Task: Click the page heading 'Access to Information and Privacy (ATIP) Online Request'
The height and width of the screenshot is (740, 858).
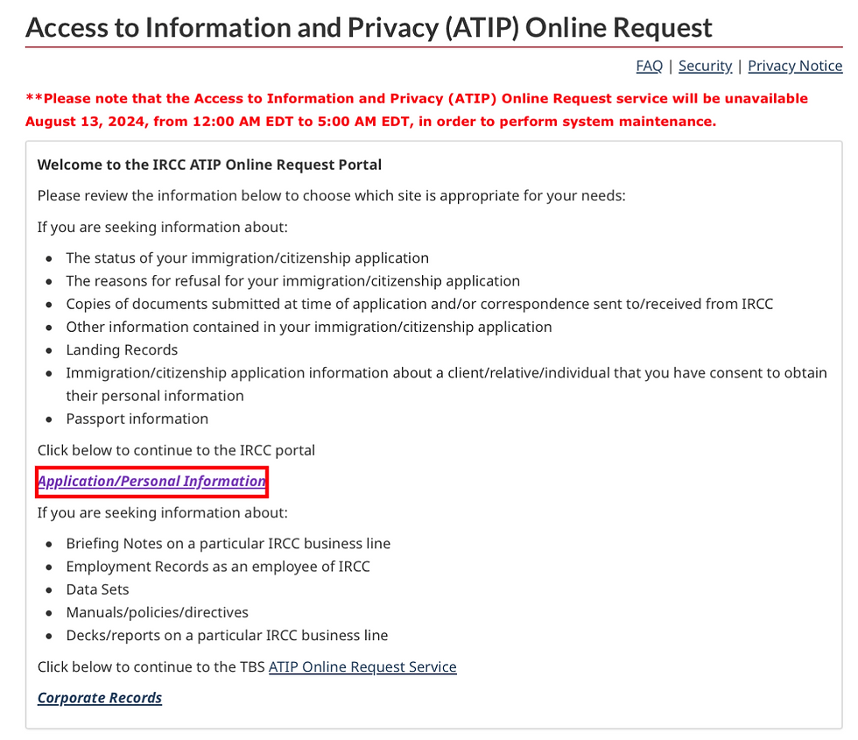Action: coord(369,27)
